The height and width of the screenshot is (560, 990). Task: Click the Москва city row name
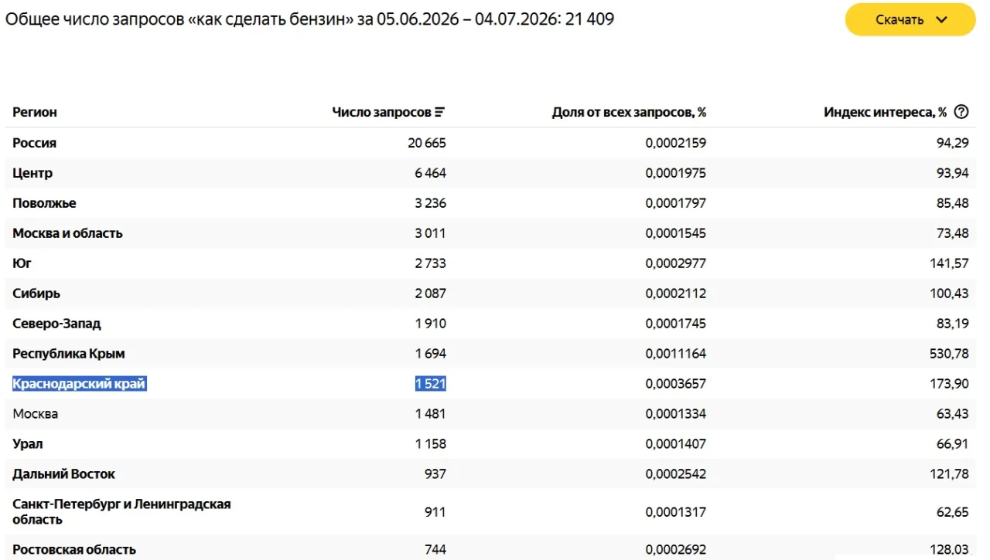[35, 414]
